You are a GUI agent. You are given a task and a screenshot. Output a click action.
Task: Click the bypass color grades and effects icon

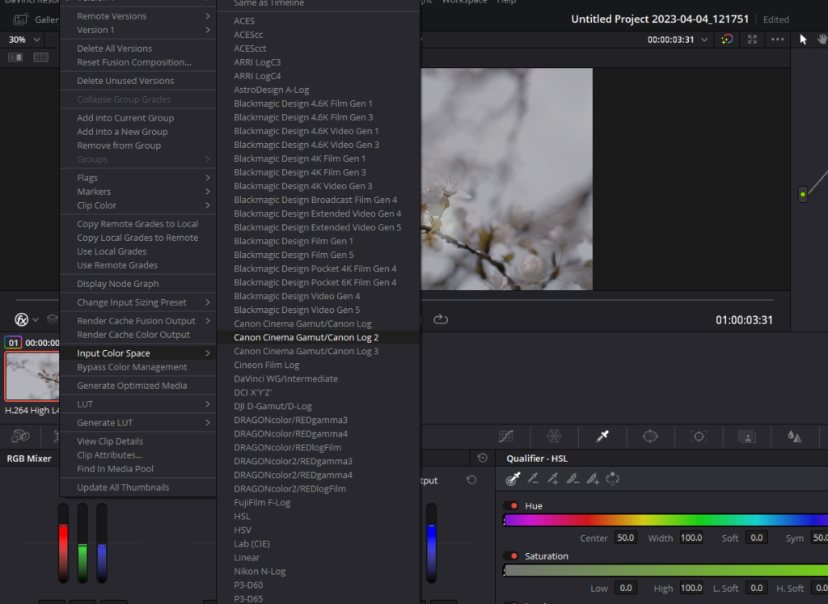pyautogui.click(x=727, y=40)
